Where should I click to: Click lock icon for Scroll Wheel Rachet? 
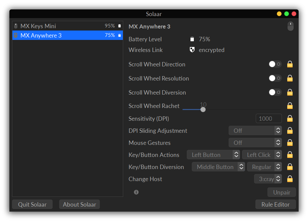[290, 106]
